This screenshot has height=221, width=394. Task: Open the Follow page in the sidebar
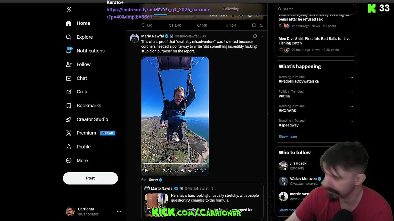pyautogui.click(x=78, y=64)
